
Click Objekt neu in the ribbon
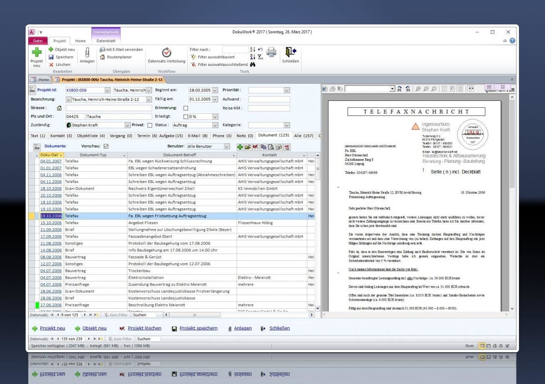tap(61, 50)
